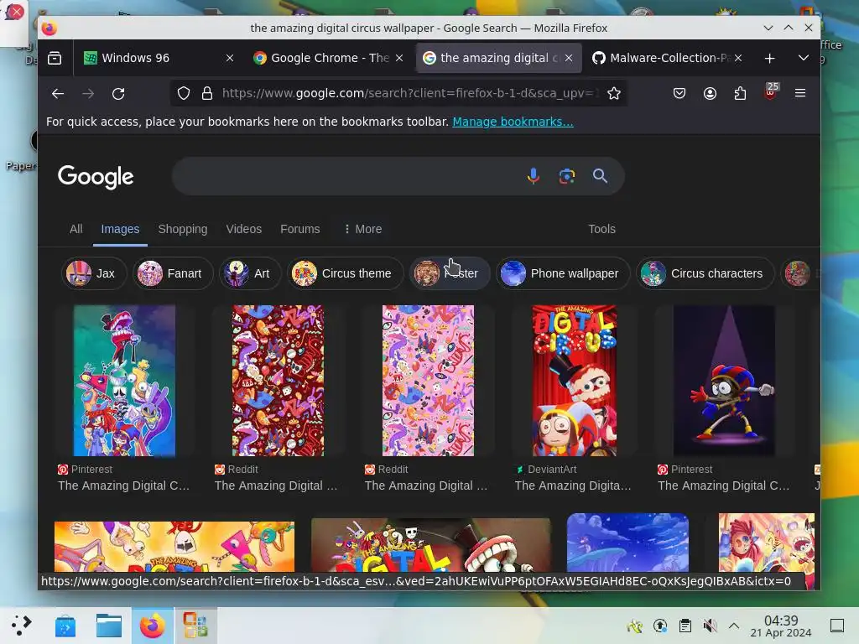Select the Videos search tab
The height and width of the screenshot is (644, 859).
tap(244, 229)
